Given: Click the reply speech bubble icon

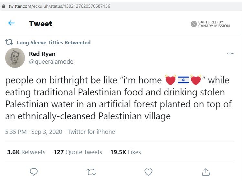Looking at the screenshot, I should point(34,172).
